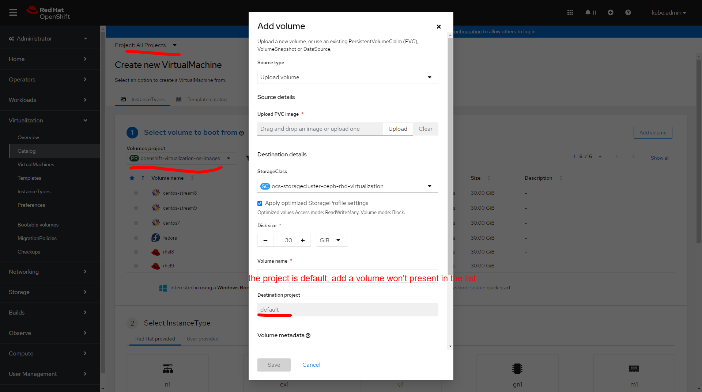Select the m1 InstanceType card icon
This screenshot has width=702, height=392.
(634, 369)
